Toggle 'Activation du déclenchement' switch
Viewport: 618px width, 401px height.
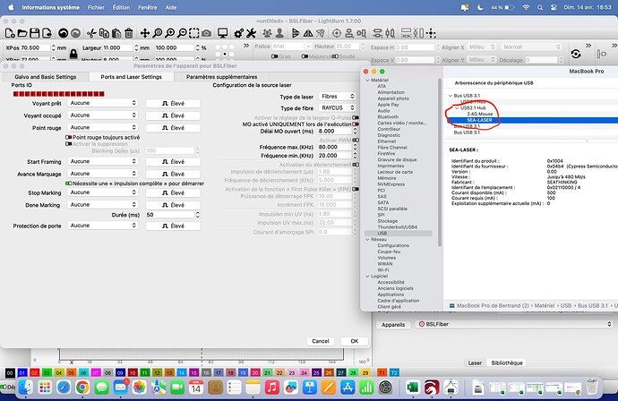pos(356,165)
